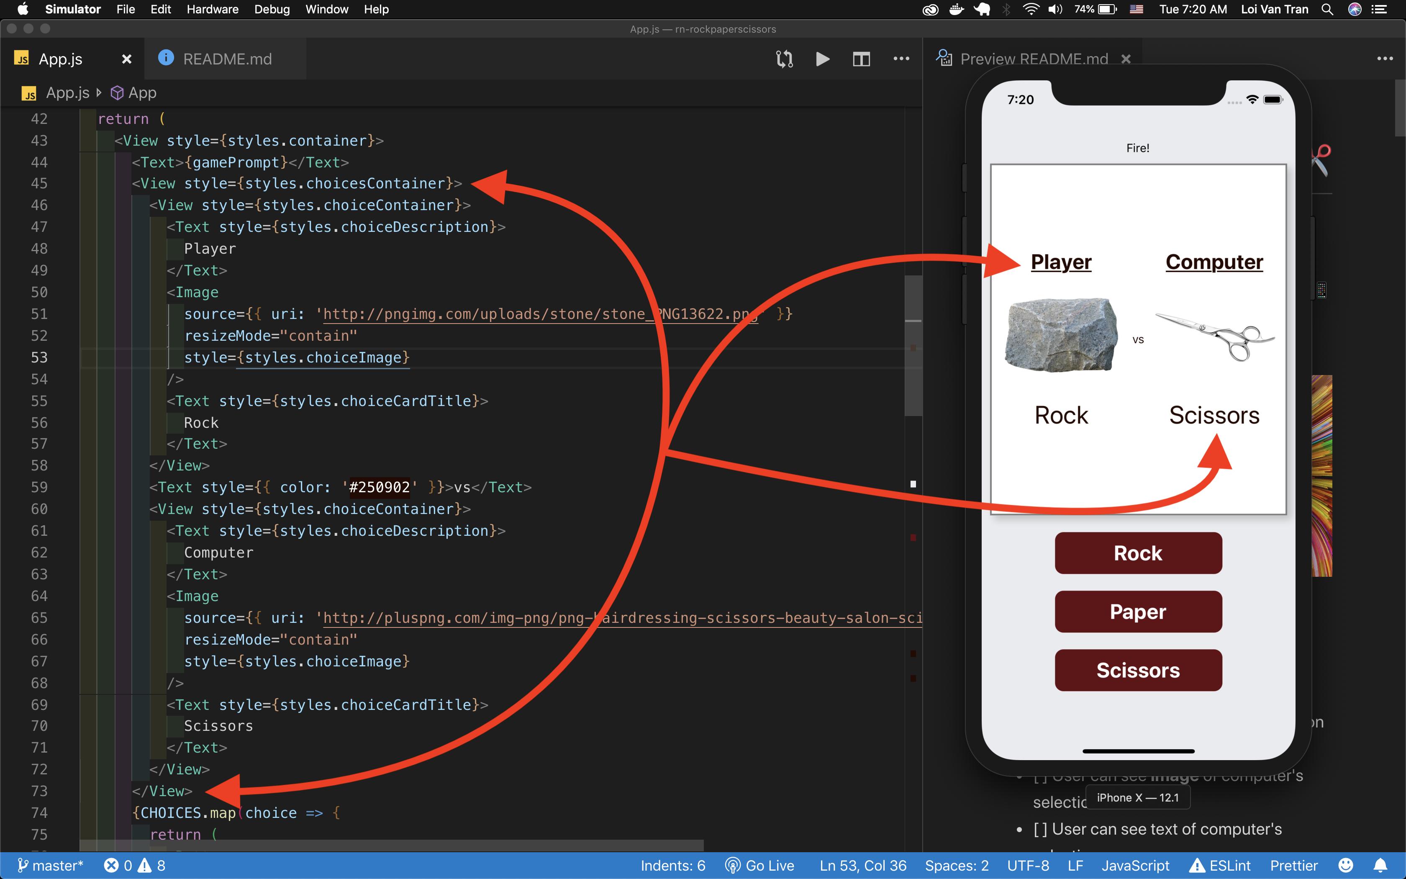Tap the Paper button in simulator
Image resolution: width=1406 pixels, height=879 pixels.
pos(1138,612)
